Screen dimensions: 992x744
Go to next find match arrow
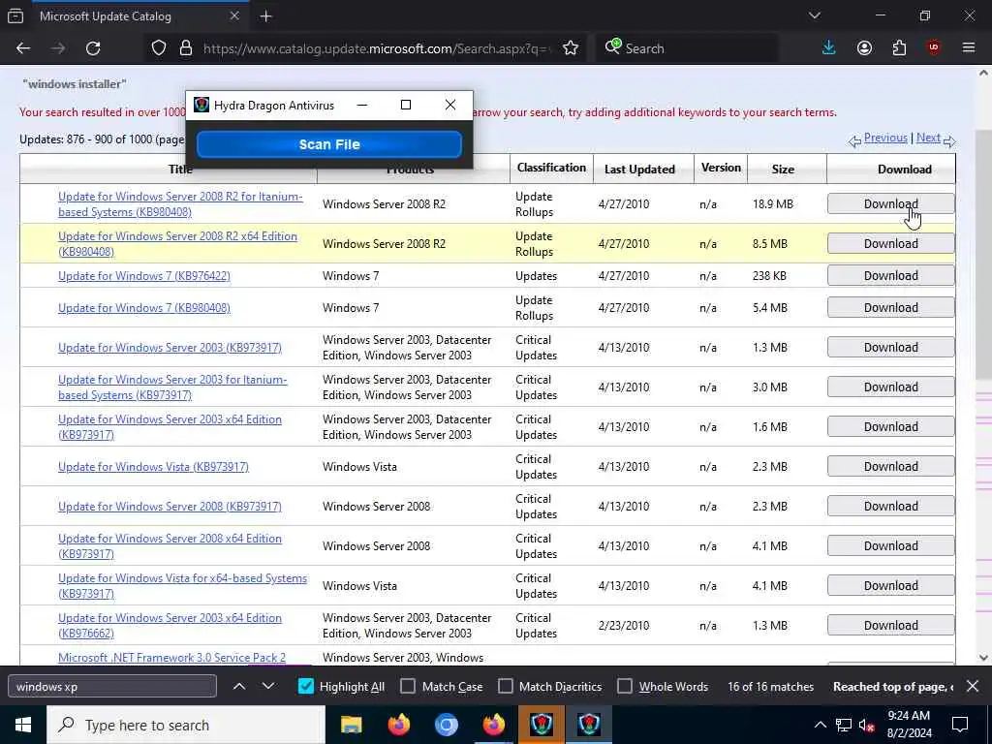268,686
